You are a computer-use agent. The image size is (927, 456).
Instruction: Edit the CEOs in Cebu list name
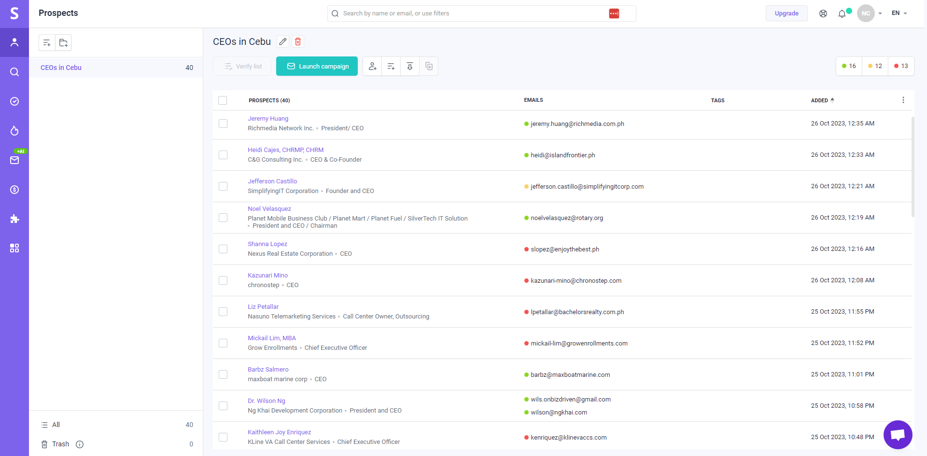(x=283, y=41)
